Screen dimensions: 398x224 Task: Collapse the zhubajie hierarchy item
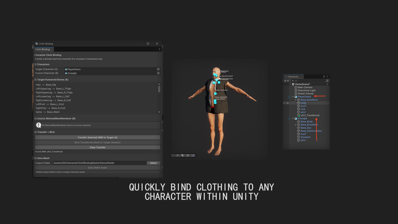pyautogui.click(x=293, y=118)
